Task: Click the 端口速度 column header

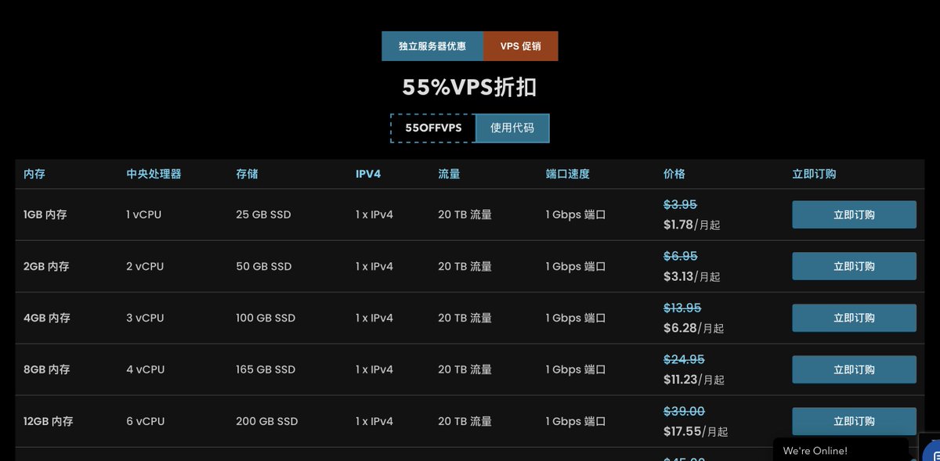Action: pyautogui.click(x=568, y=174)
